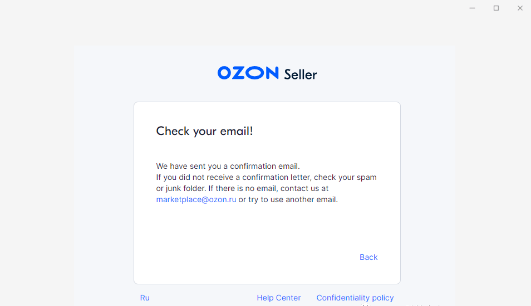The image size is (531, 306).
Task: Open the marketplace@ozon.ru email link
Action: click(196, 199)
